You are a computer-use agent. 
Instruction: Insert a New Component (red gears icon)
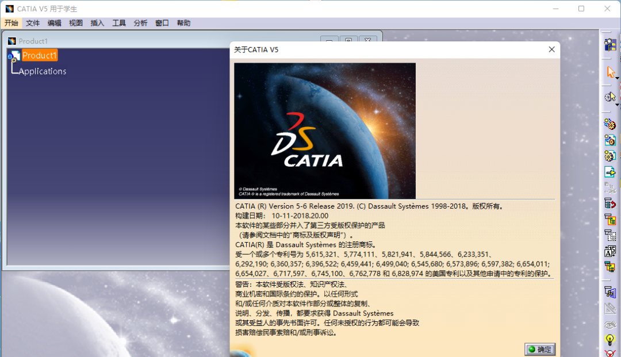tap(610, 124)
